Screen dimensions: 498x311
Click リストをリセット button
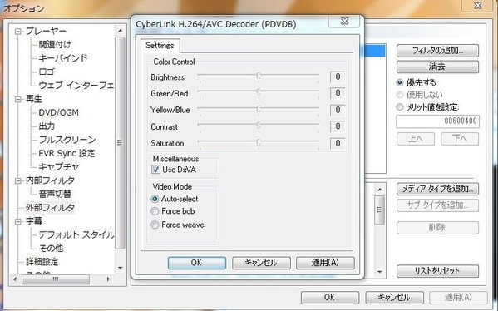click(x=437, y=271)
